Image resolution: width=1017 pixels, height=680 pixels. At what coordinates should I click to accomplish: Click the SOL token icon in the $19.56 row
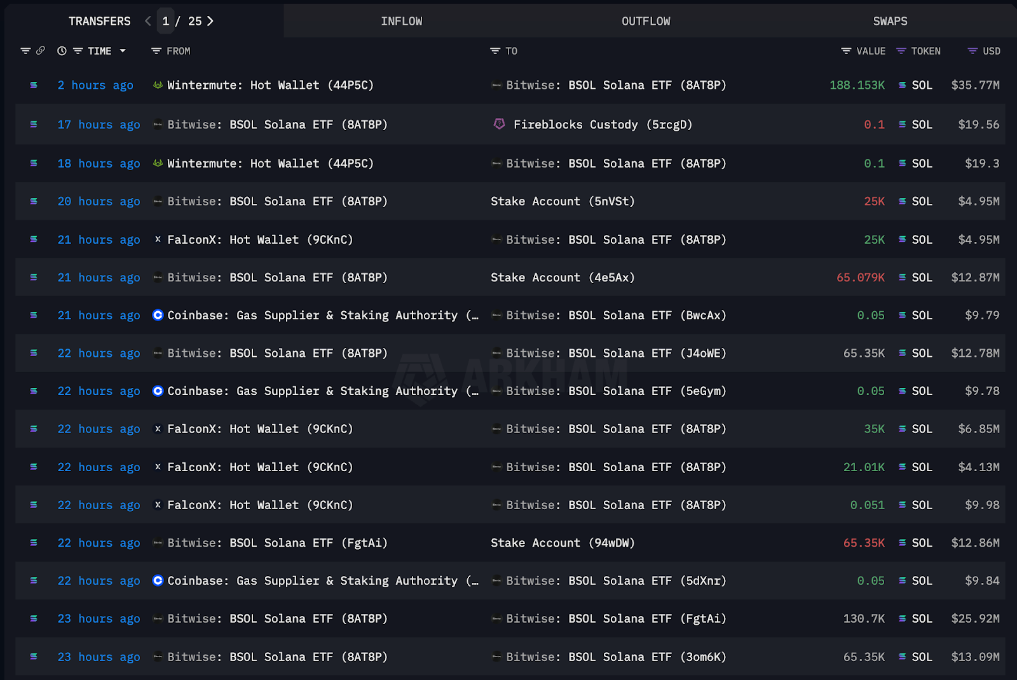tap(902, 124)
